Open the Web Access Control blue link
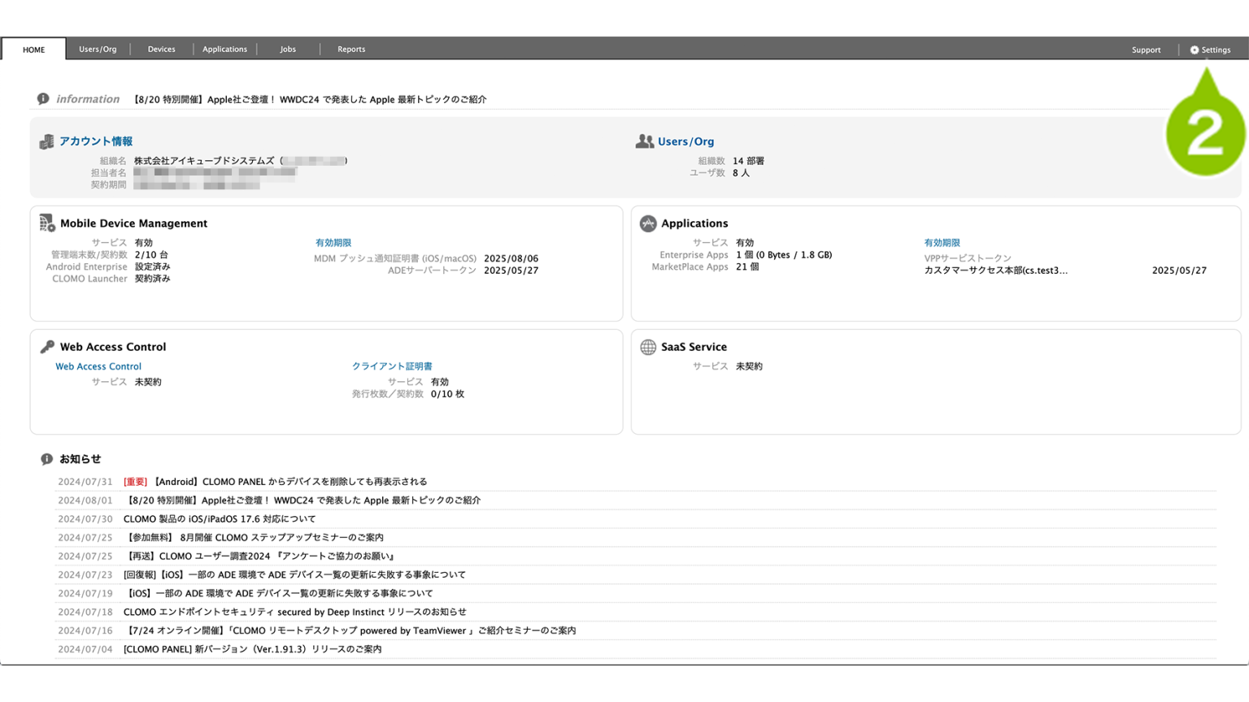 98,366
